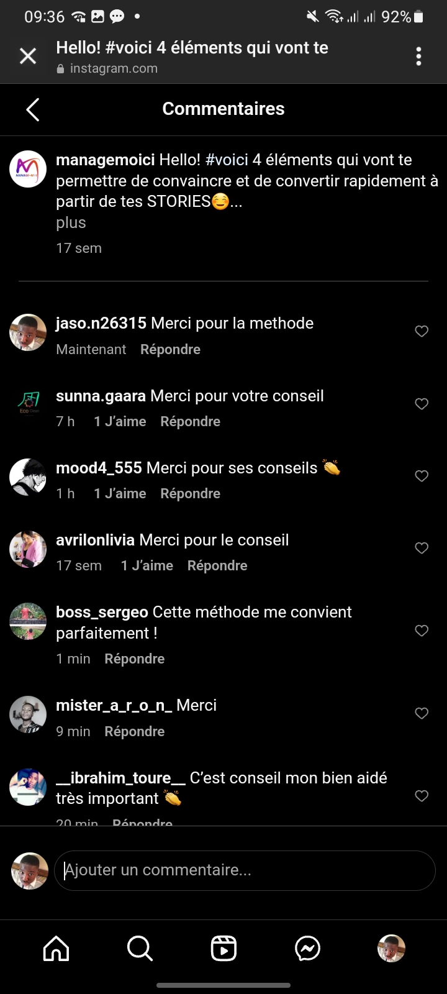
Task: Open managemoici's profile picture
Action: (28, 169)
